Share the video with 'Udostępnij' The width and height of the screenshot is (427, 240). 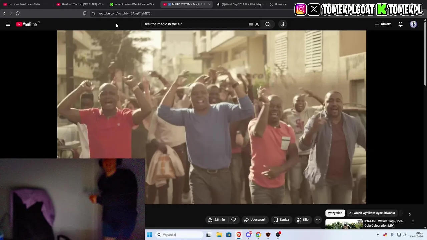point(255,220)
